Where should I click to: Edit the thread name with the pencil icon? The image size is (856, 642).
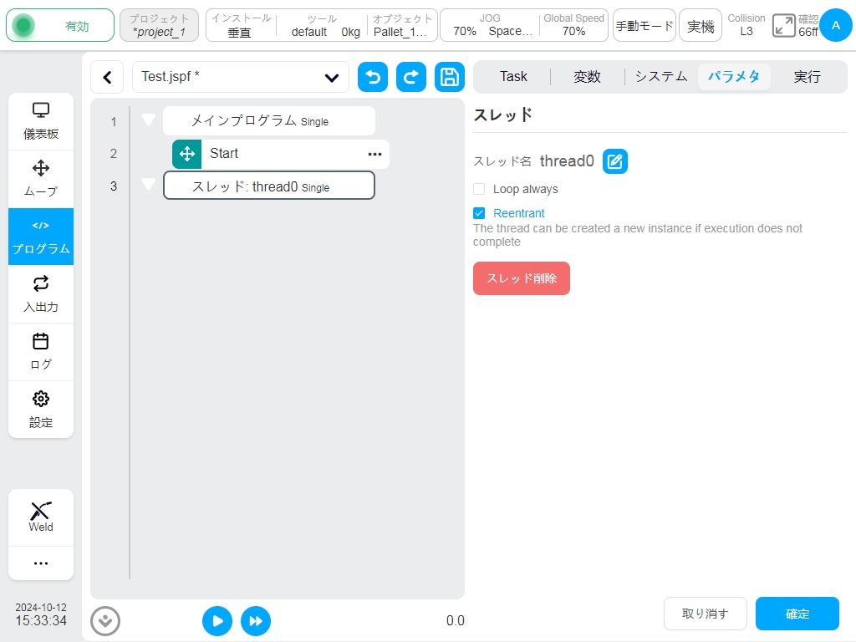615,161
